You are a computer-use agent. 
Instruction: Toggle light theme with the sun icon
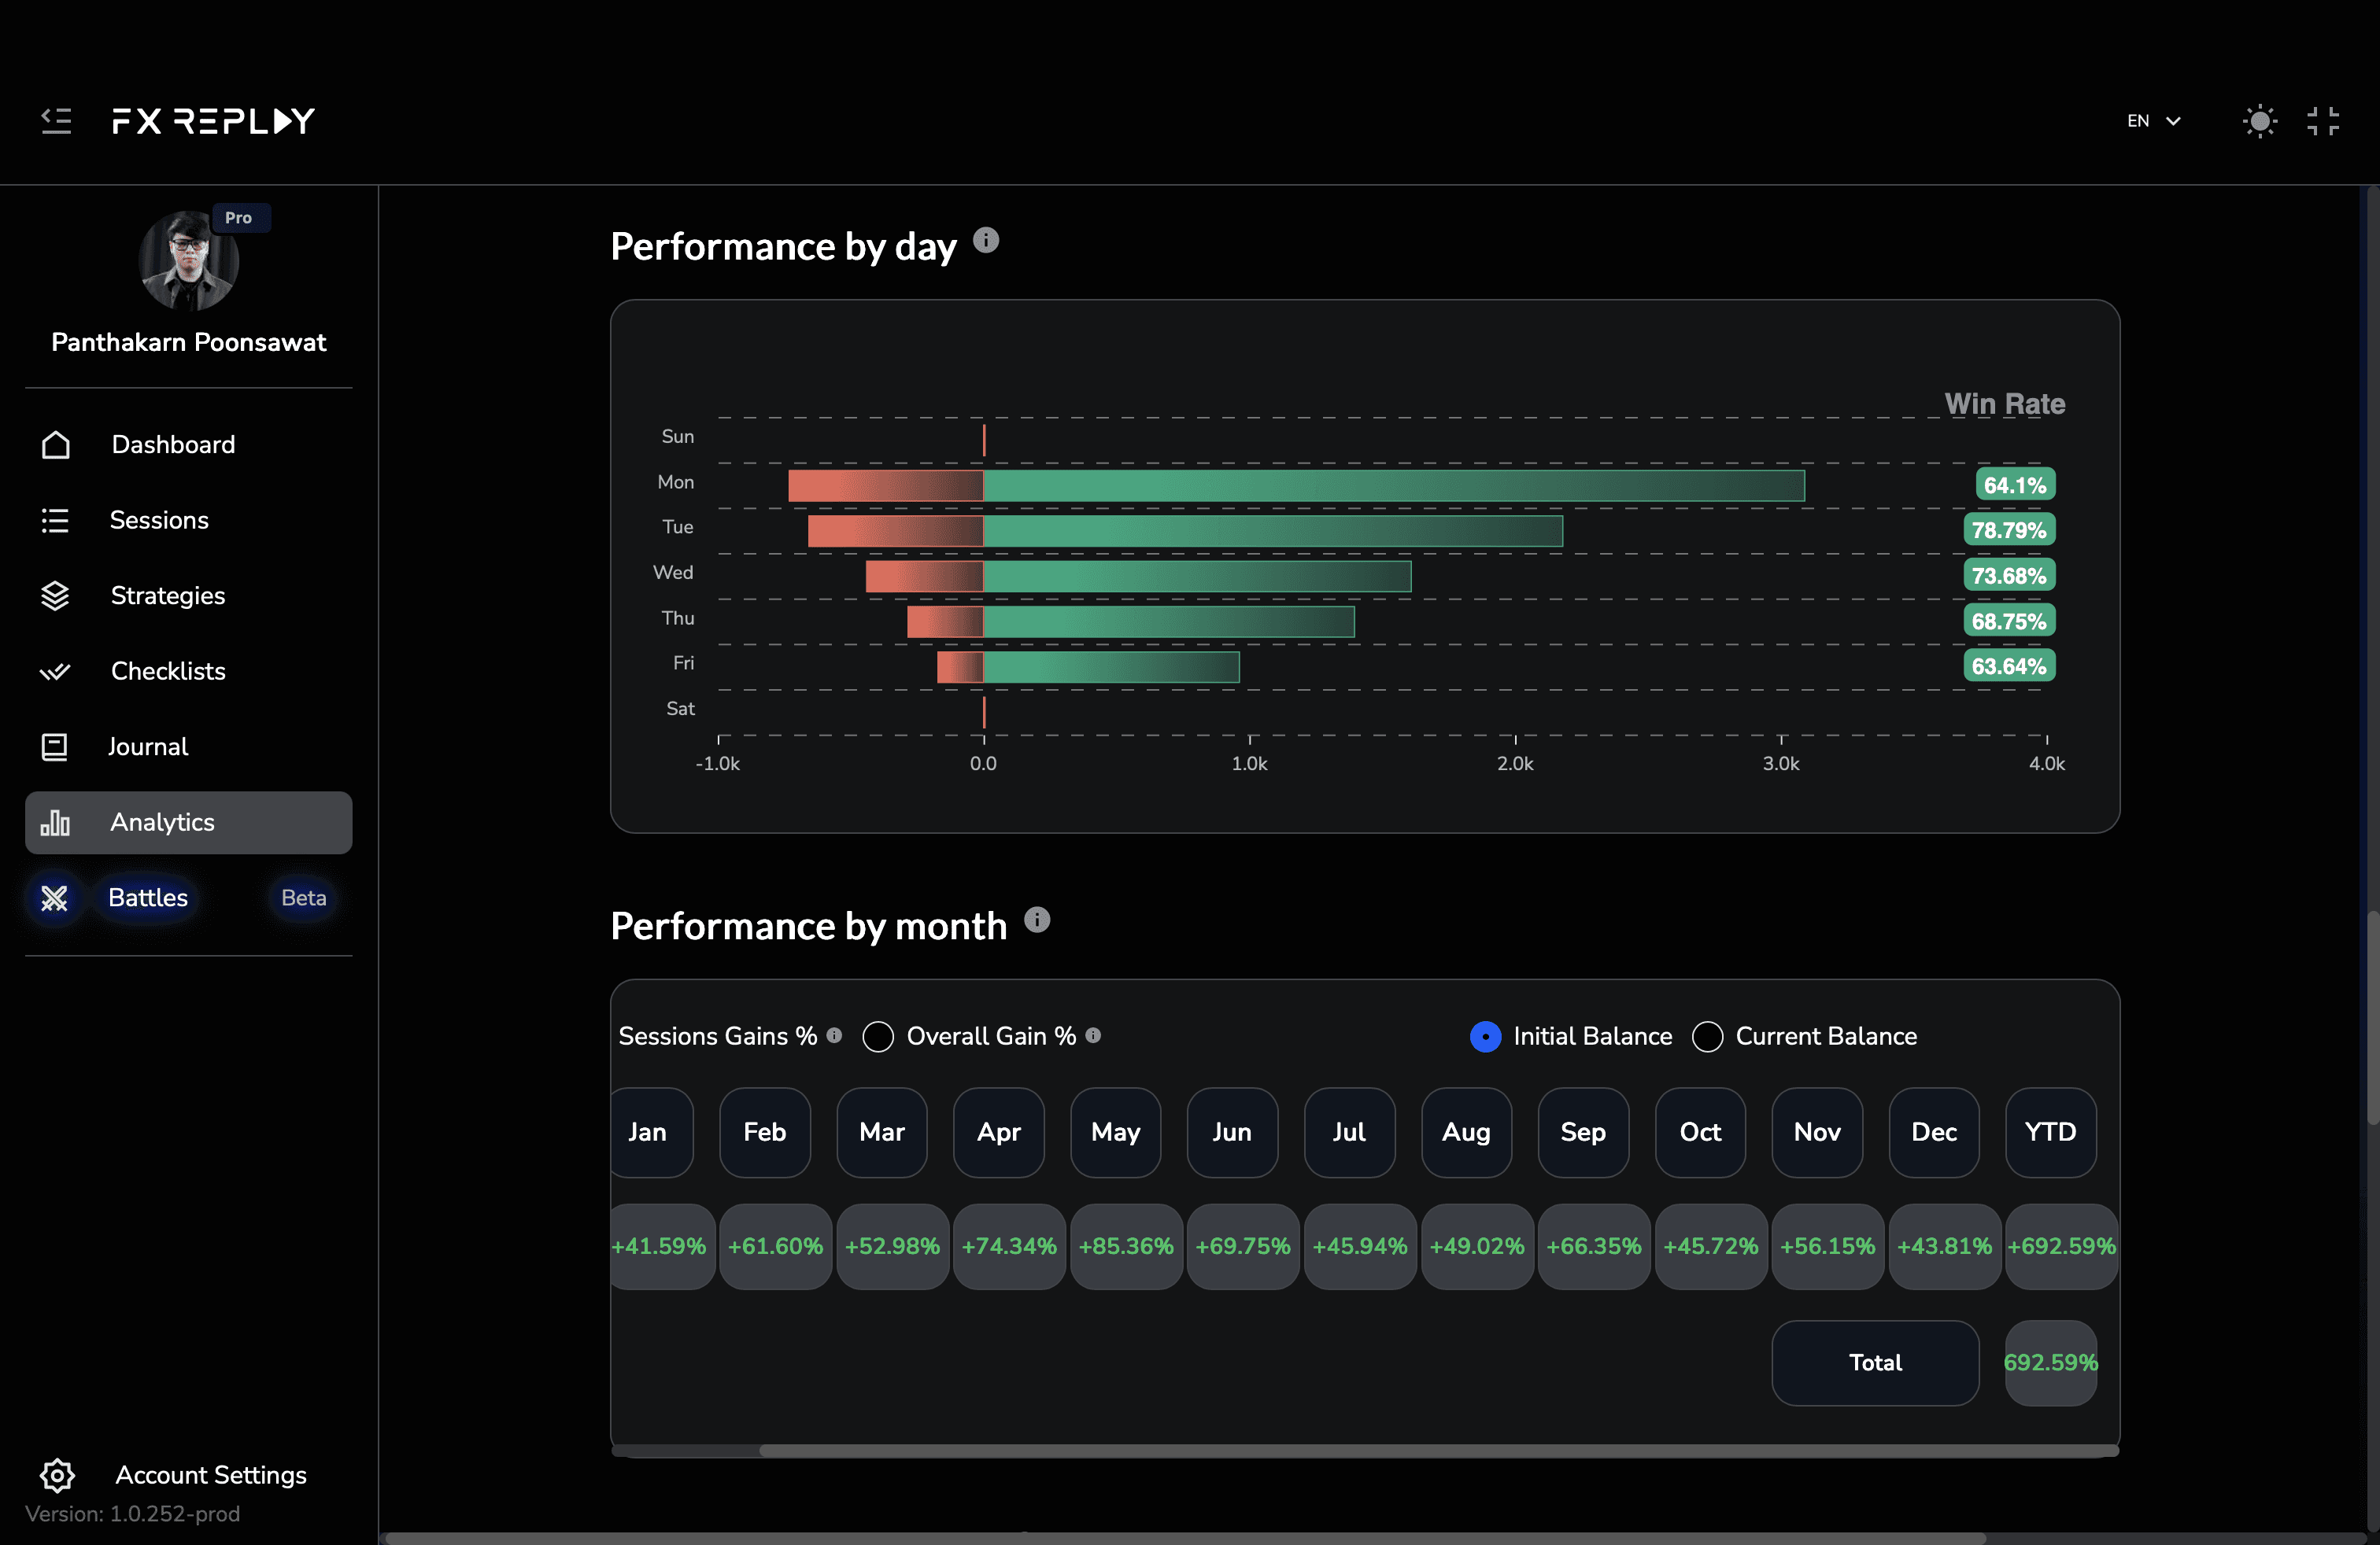pos(2259,121)
